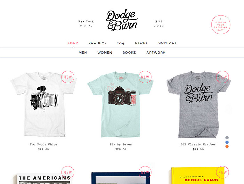The width and height of the screenshot is (244, 184).
Task: Select the orange color swatch
Action: 227,146
